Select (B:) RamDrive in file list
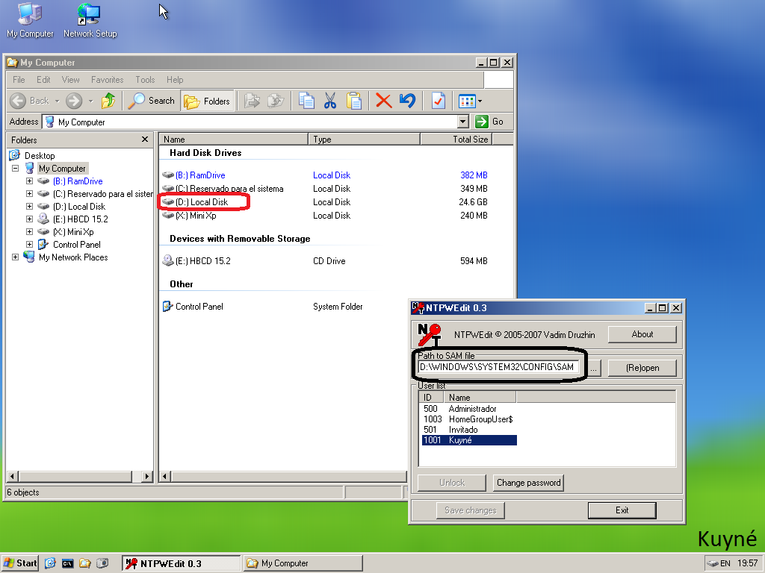 click(x=200, y=175)
